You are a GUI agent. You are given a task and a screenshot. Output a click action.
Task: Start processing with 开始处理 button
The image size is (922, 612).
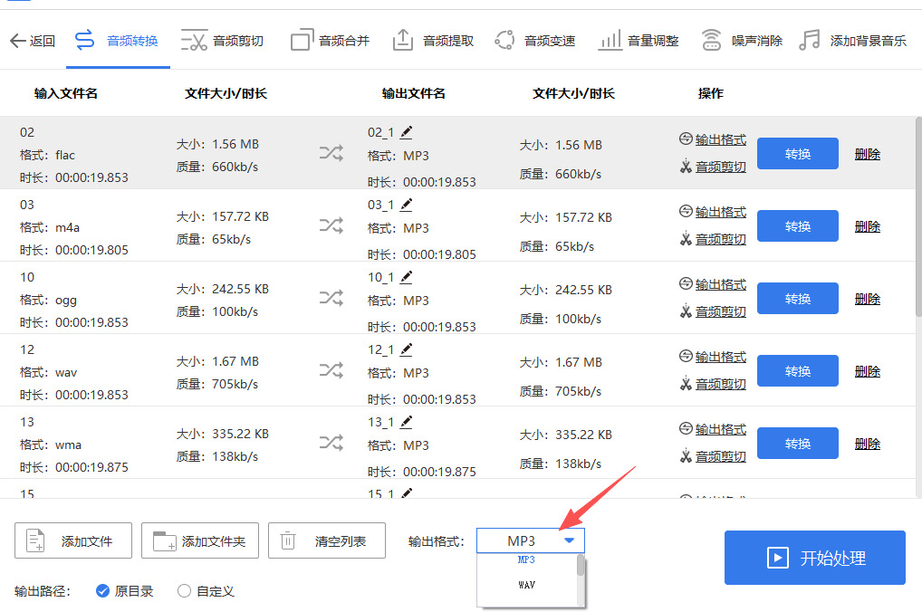814,558
